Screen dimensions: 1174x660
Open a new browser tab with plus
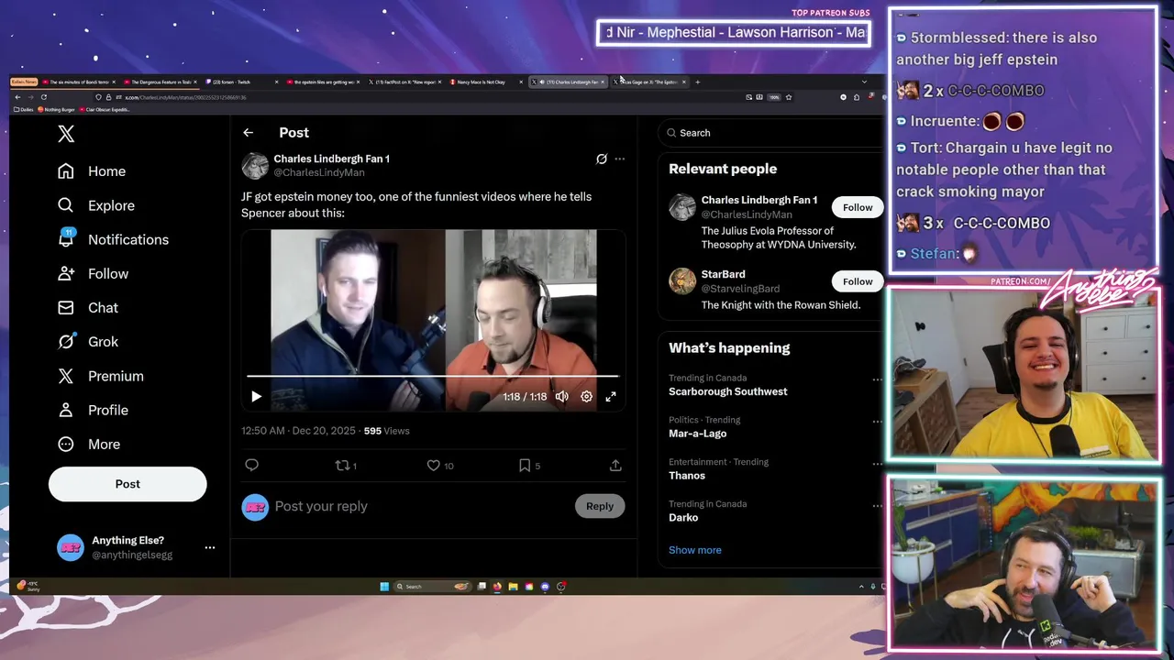[697, 82]
